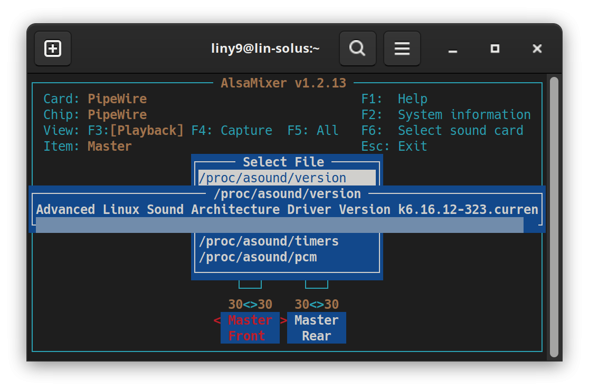
Task: Open the hamburger menu in titlebar
Action: pos(402,49)
